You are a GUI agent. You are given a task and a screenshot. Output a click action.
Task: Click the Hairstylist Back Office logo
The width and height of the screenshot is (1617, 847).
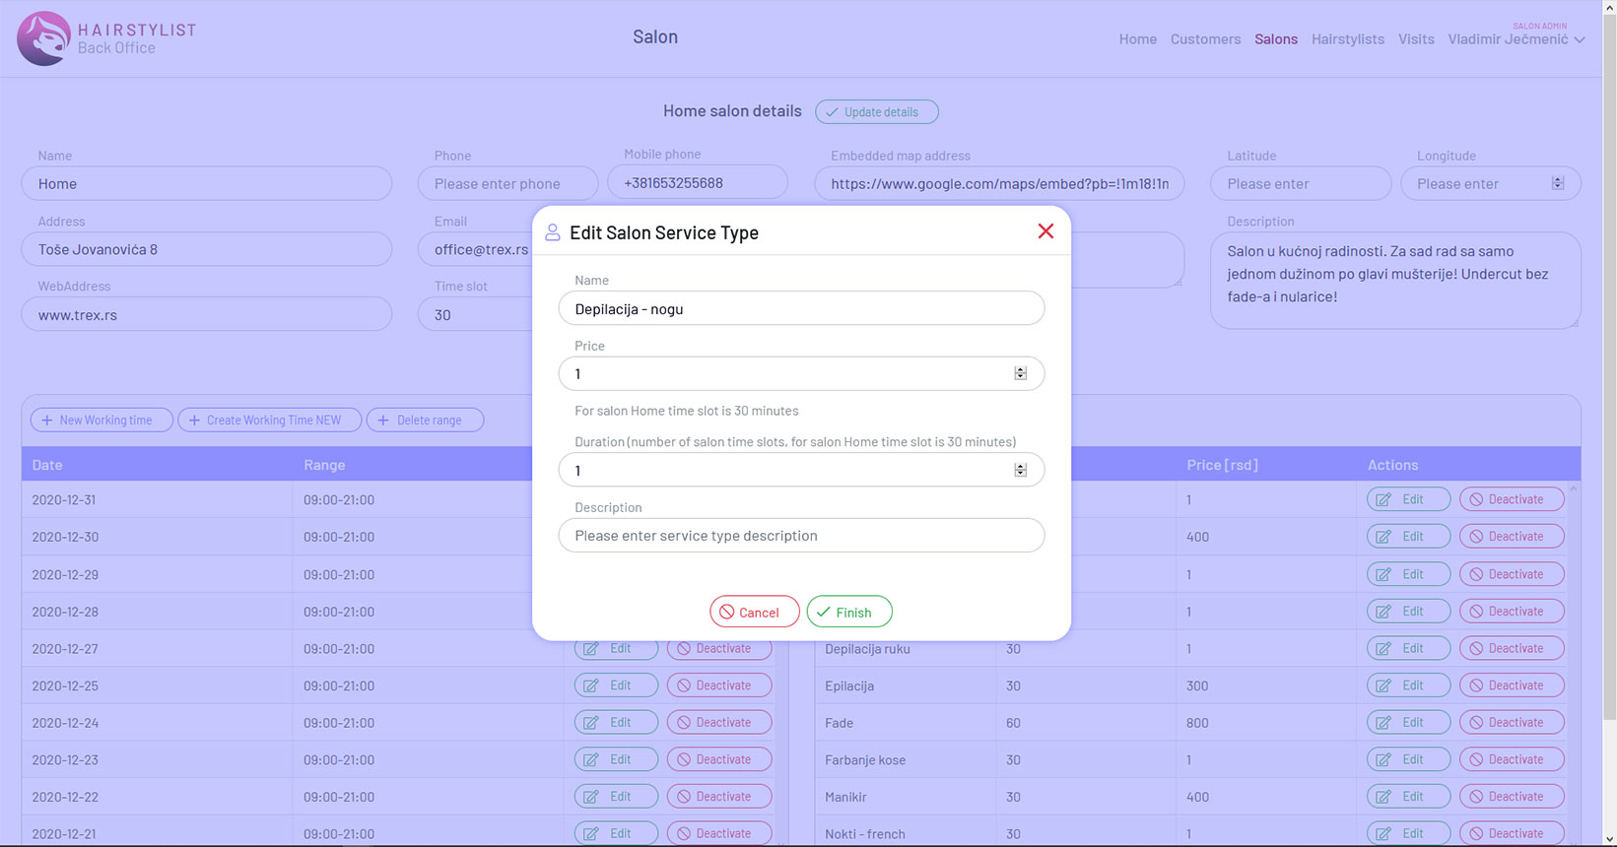click(x=106, y=38)
